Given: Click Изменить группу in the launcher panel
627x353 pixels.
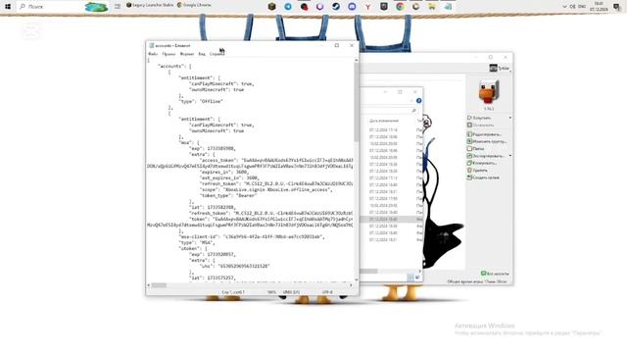Looking at the screenshot, I should 487,141.
